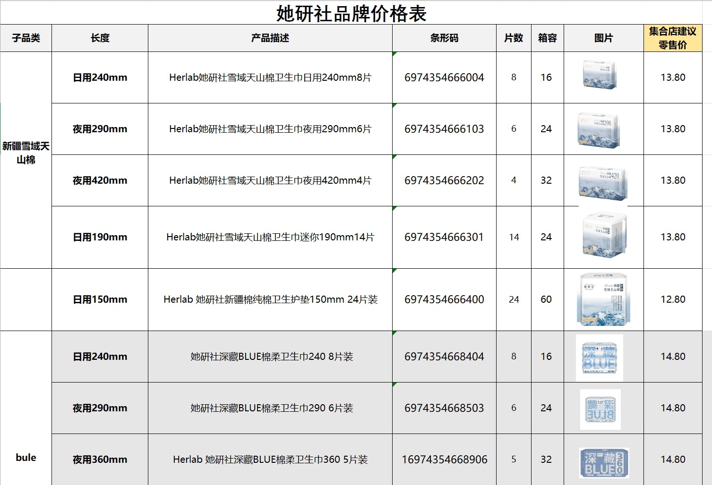Select 片数 cell '14' in 日用190mm row
This screenshot has width=712, height=485.
tap(514, 237)
